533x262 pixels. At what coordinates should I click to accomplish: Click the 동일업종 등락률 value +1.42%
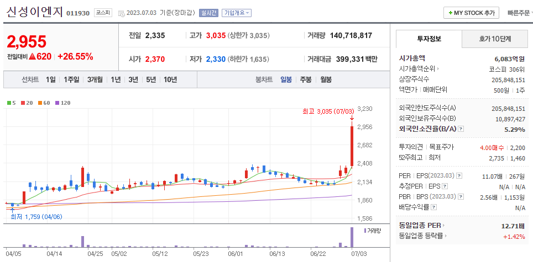(x=514, y=237)
